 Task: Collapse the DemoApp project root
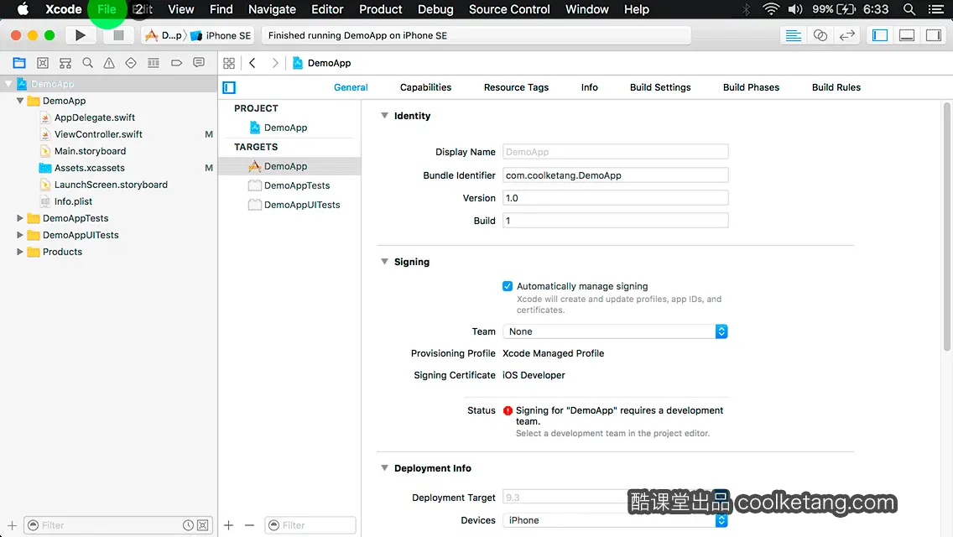pyautogui.click(x=8, y=84)
